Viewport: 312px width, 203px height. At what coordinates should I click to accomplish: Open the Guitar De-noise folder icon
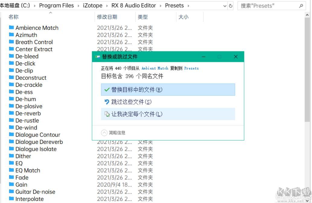tap(11, 192)
